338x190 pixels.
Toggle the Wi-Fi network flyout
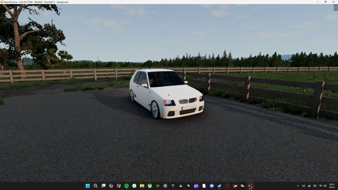click(x=321, y=186)
